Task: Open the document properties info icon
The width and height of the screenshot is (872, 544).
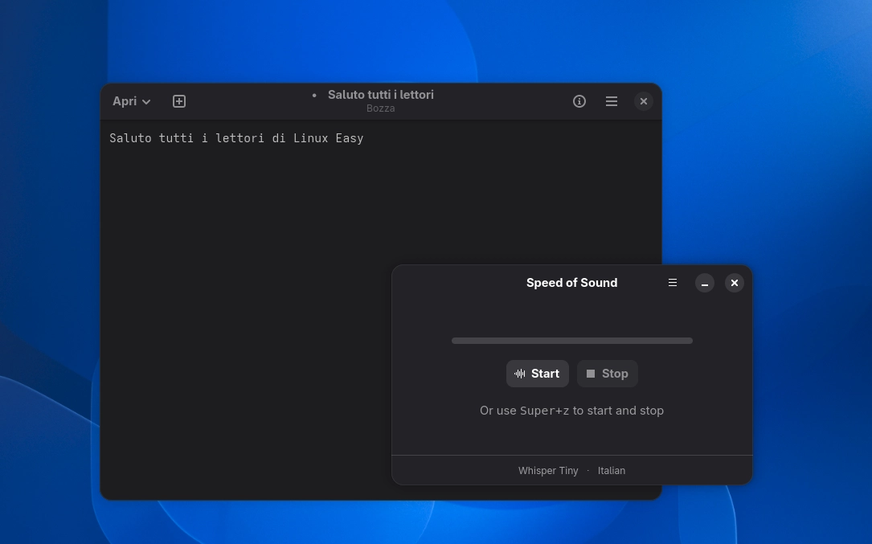Action: click(x=579, y=101)
